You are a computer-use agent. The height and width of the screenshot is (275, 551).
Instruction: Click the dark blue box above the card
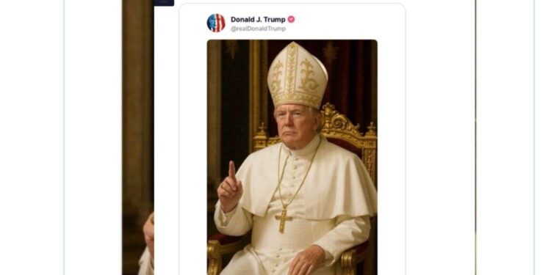pos(164,3)
